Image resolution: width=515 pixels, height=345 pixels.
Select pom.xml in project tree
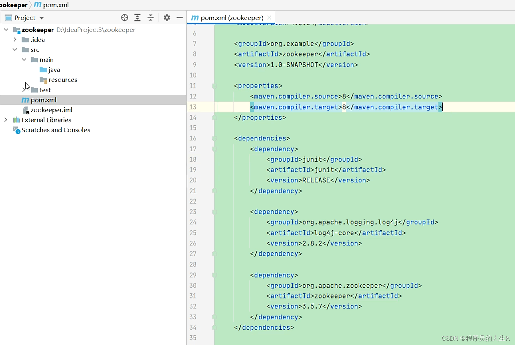point(93,100)
